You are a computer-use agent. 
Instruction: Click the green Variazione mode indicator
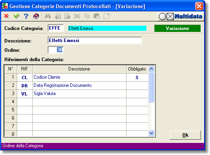[x=178, y=28]
